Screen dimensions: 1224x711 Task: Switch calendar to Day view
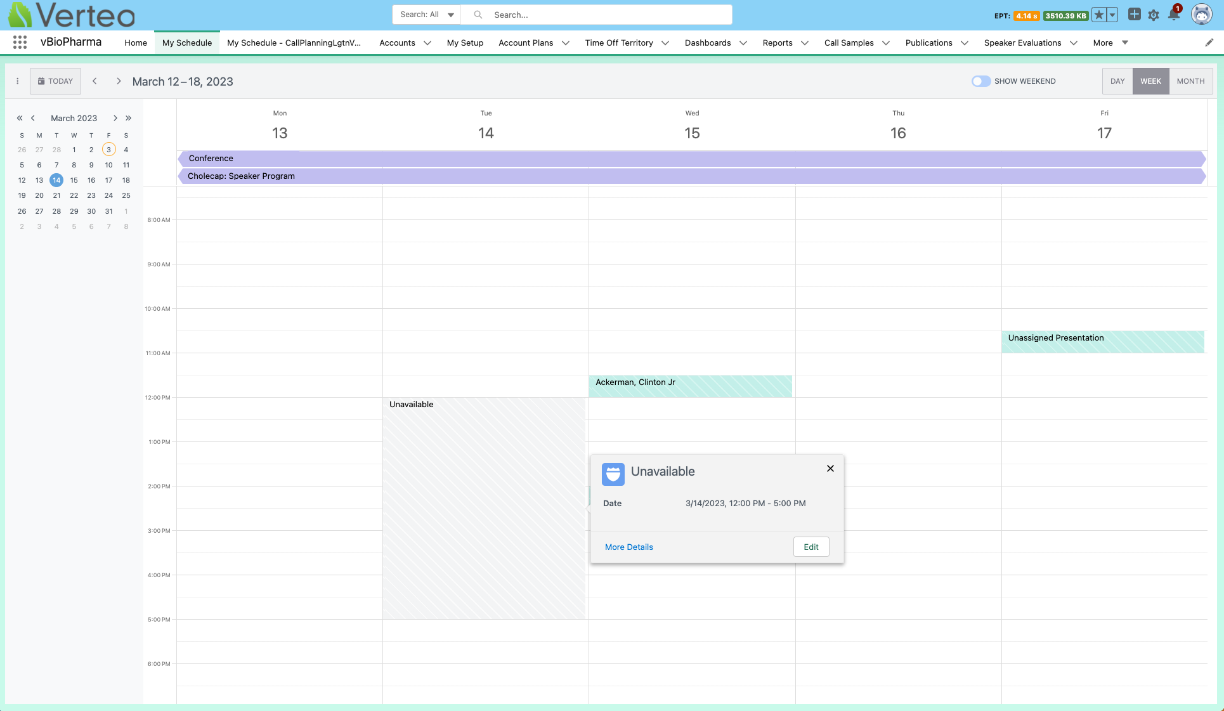tap(1117, 81)
